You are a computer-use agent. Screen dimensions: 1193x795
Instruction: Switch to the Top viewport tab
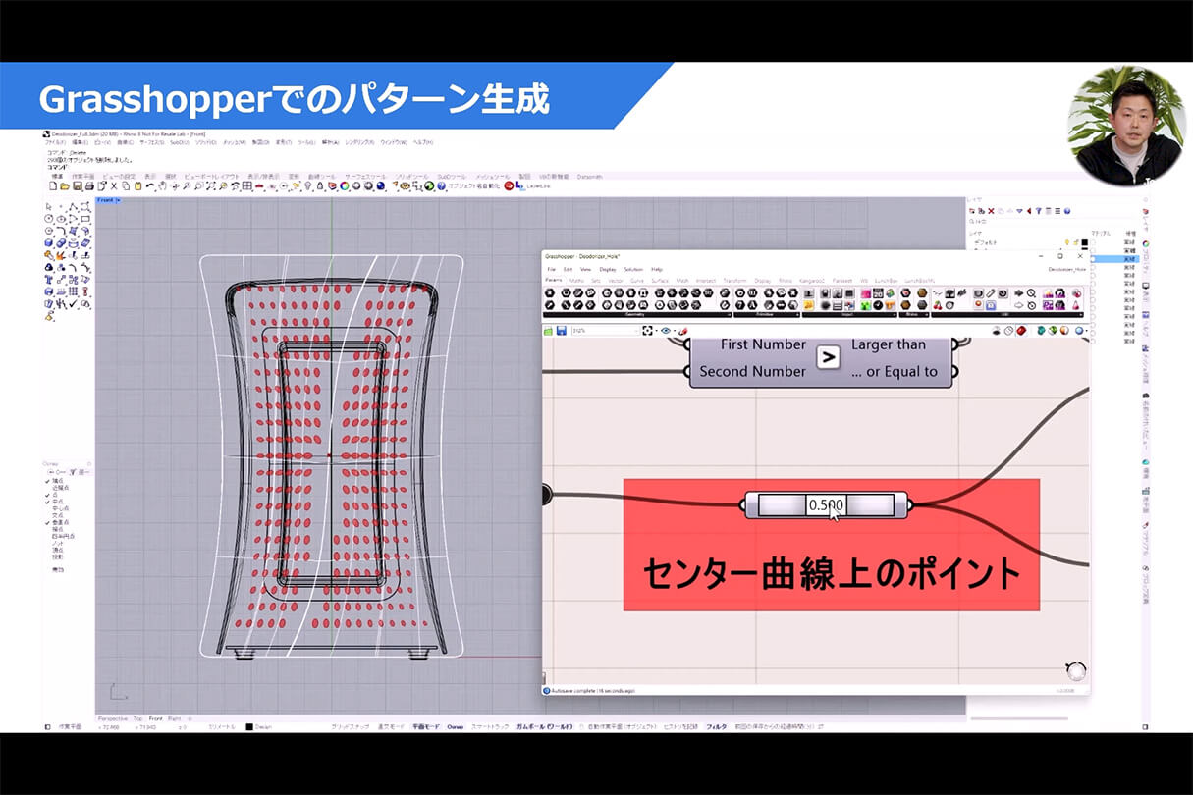[137, 718]
